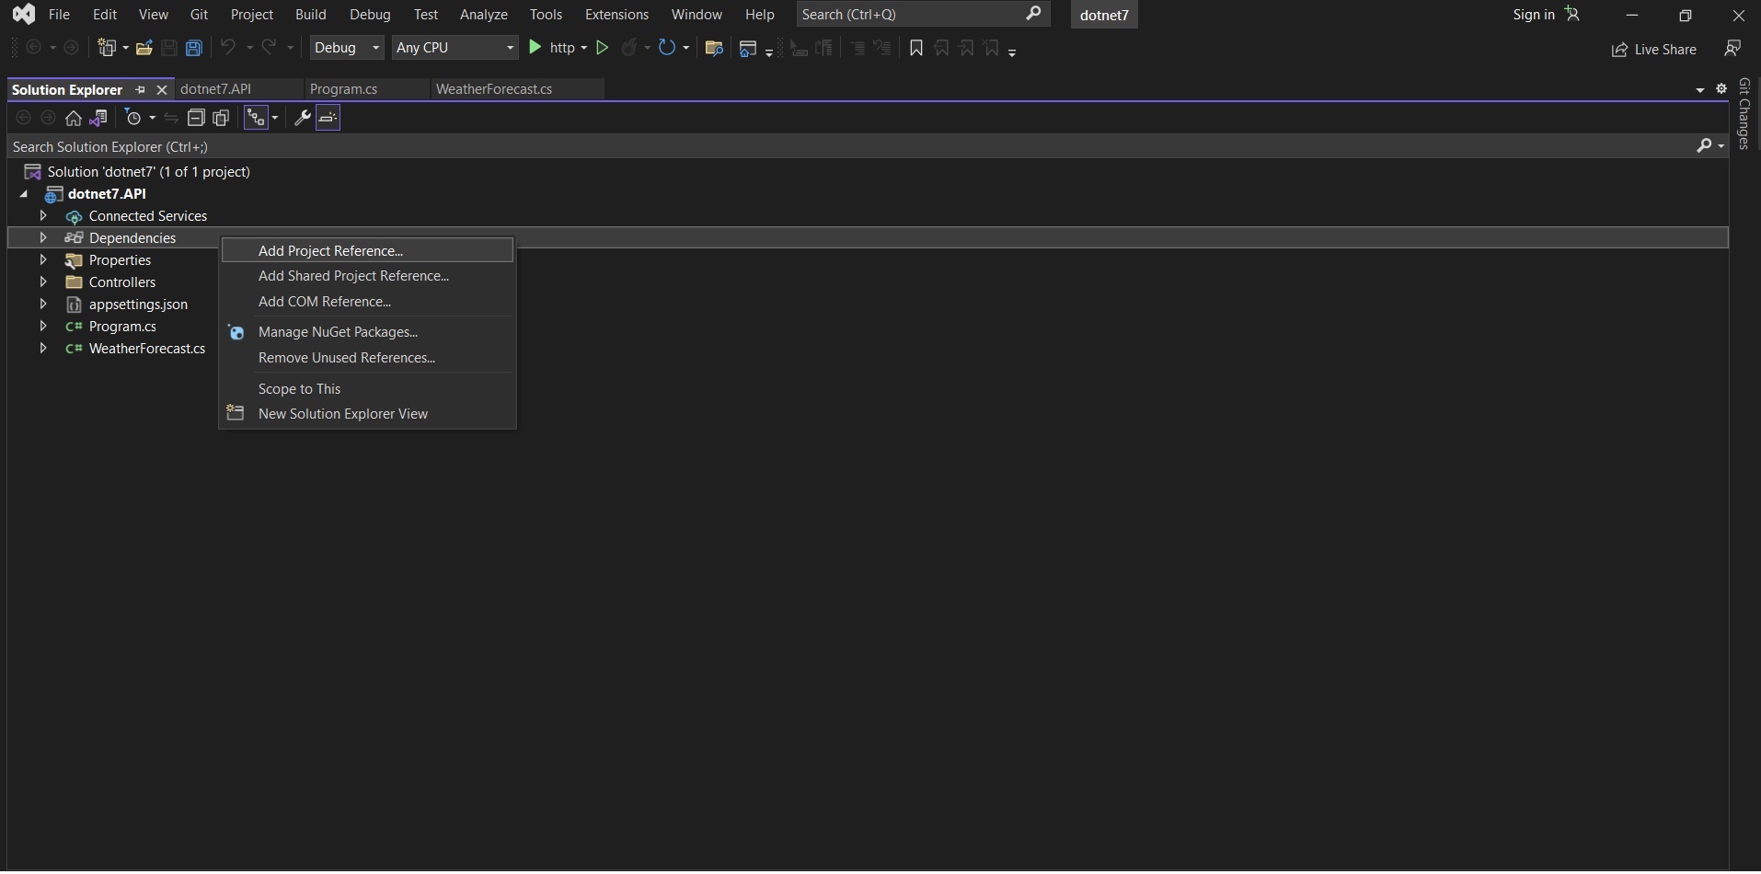The image size is (1761, 874).
Task: Collapse the dotnet7.API project node
Action: pyautogui.click(x=24, y=194)
